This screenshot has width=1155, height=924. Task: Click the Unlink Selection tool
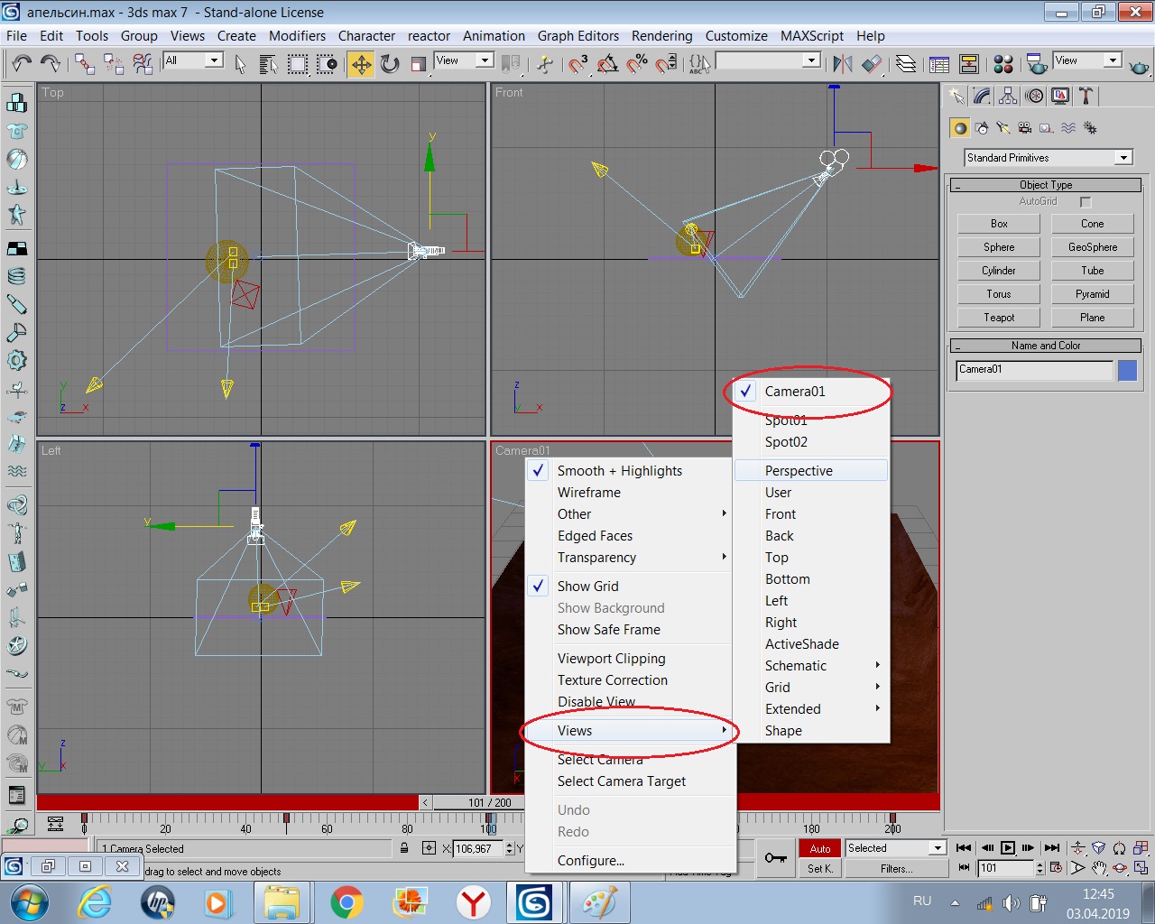(x=114, y=63)
